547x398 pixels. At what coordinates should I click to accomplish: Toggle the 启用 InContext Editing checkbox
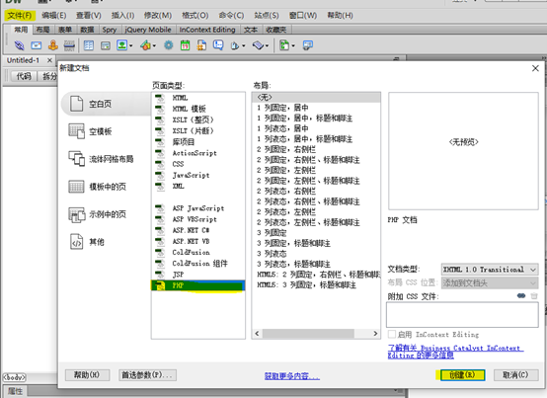click(x=392, y=334)
